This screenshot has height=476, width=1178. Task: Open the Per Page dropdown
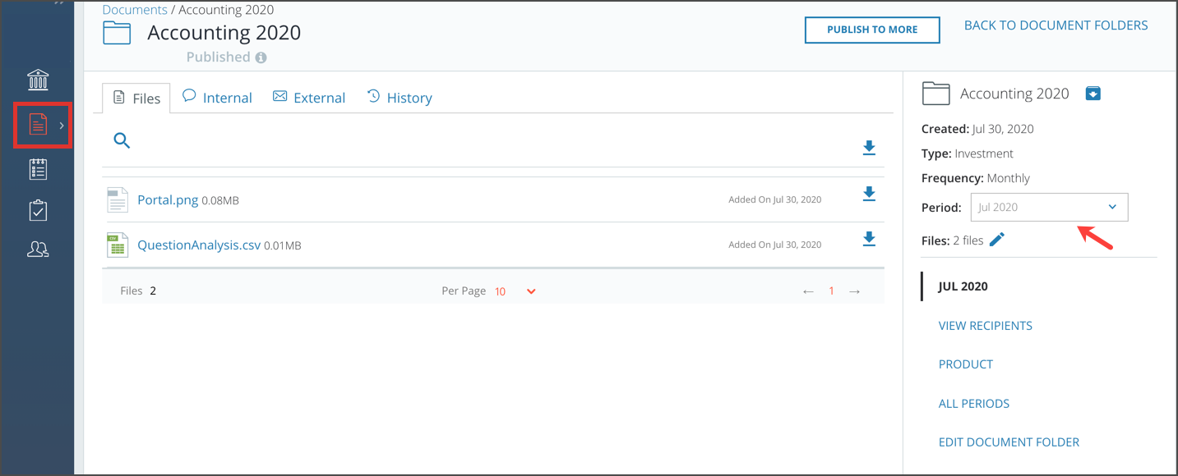(x=515, y=291)
